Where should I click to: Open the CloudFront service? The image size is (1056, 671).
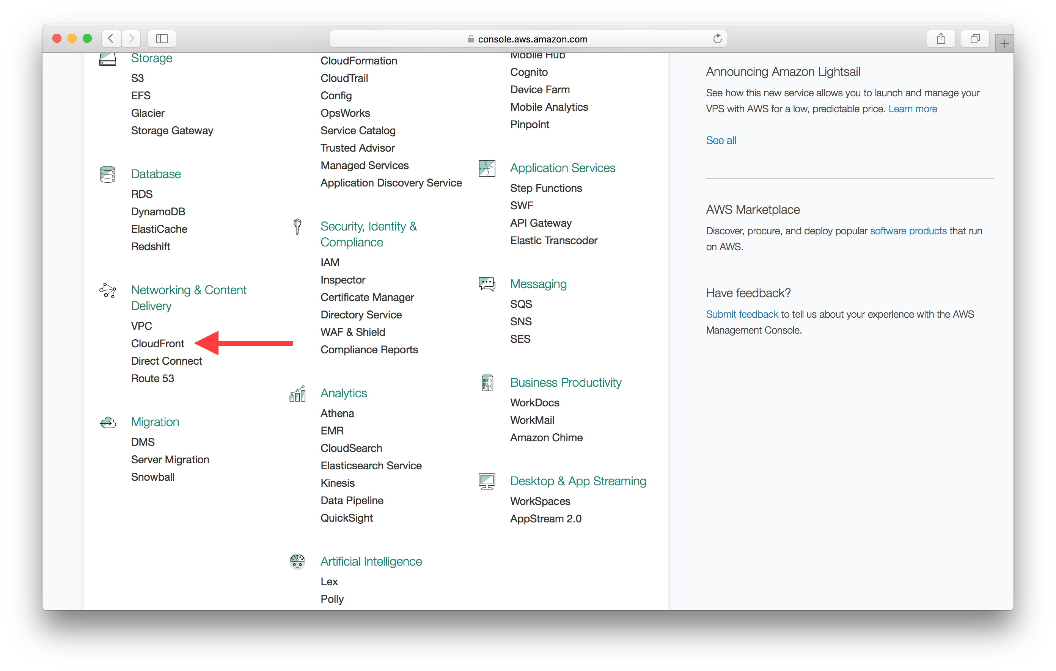157,343
